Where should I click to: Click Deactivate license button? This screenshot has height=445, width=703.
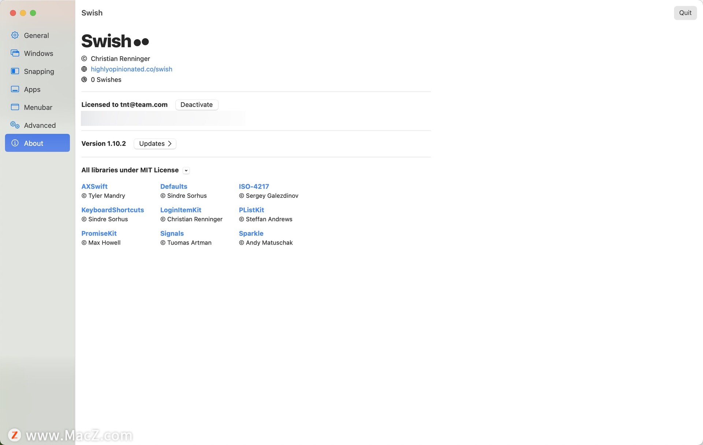pos(196,105)
